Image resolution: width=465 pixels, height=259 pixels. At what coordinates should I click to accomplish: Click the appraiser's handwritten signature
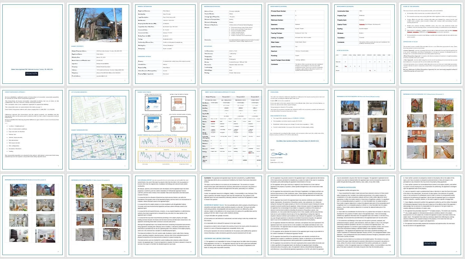coord(279,154)
